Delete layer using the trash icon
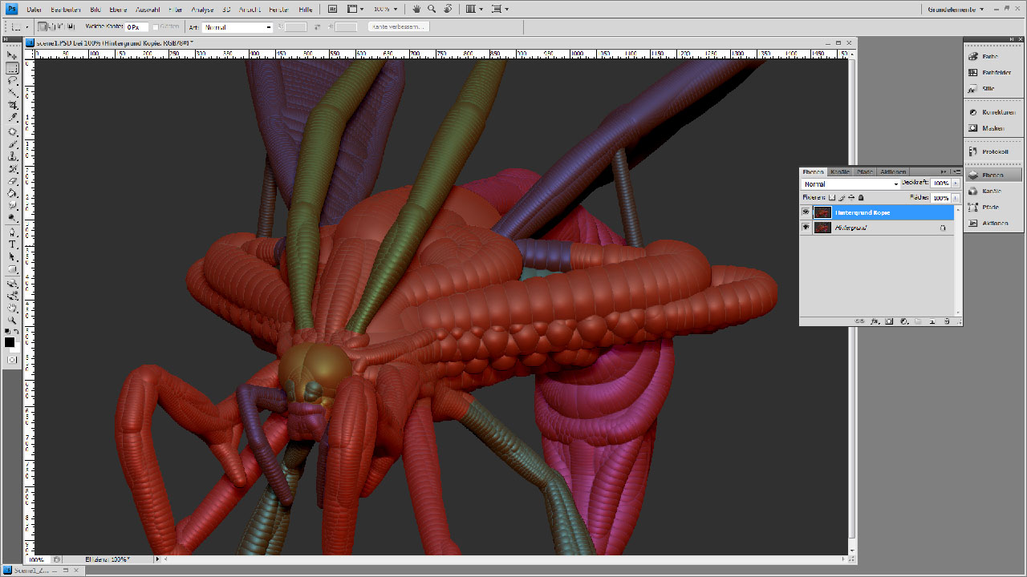 tap(947, 321)
